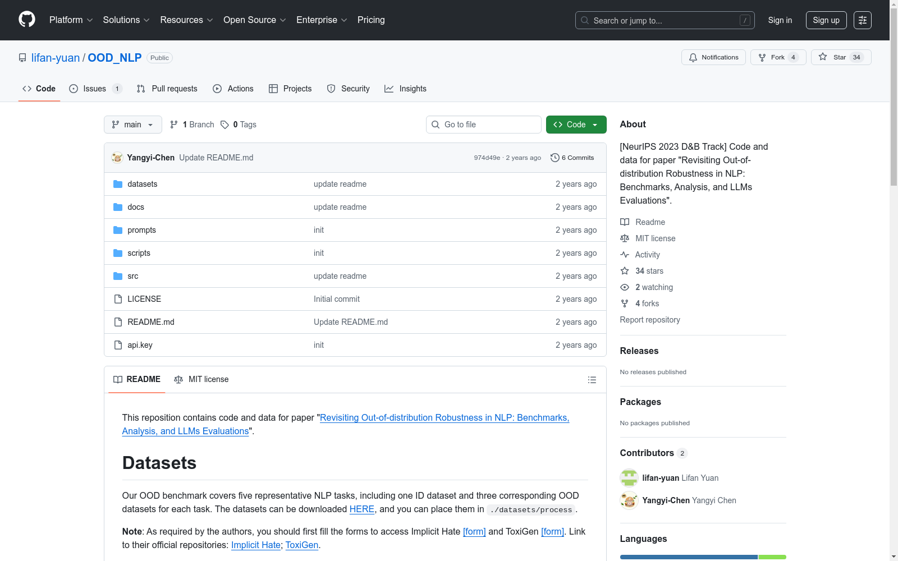Click the src folder icon
The height and width of the screenshot is (561, 898).
point(118,276)
